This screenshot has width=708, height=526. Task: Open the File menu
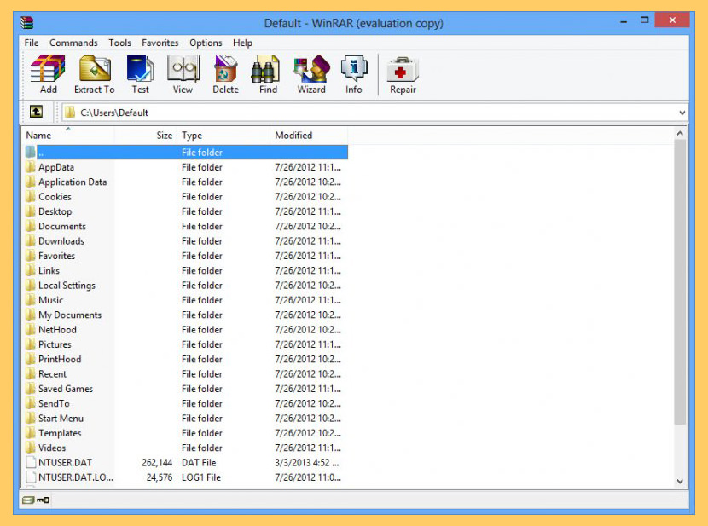(32, 43)
